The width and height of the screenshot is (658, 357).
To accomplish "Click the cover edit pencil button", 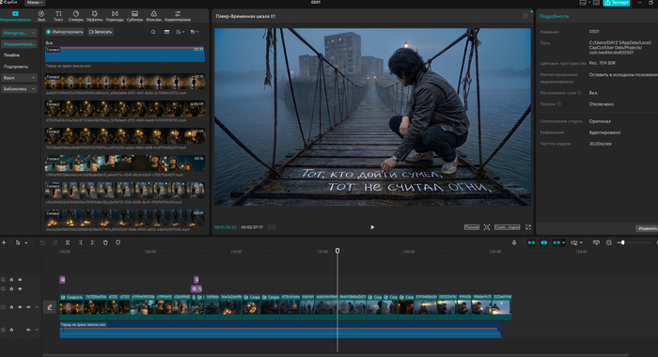I will pyautogui.click(x=50, y=307).
